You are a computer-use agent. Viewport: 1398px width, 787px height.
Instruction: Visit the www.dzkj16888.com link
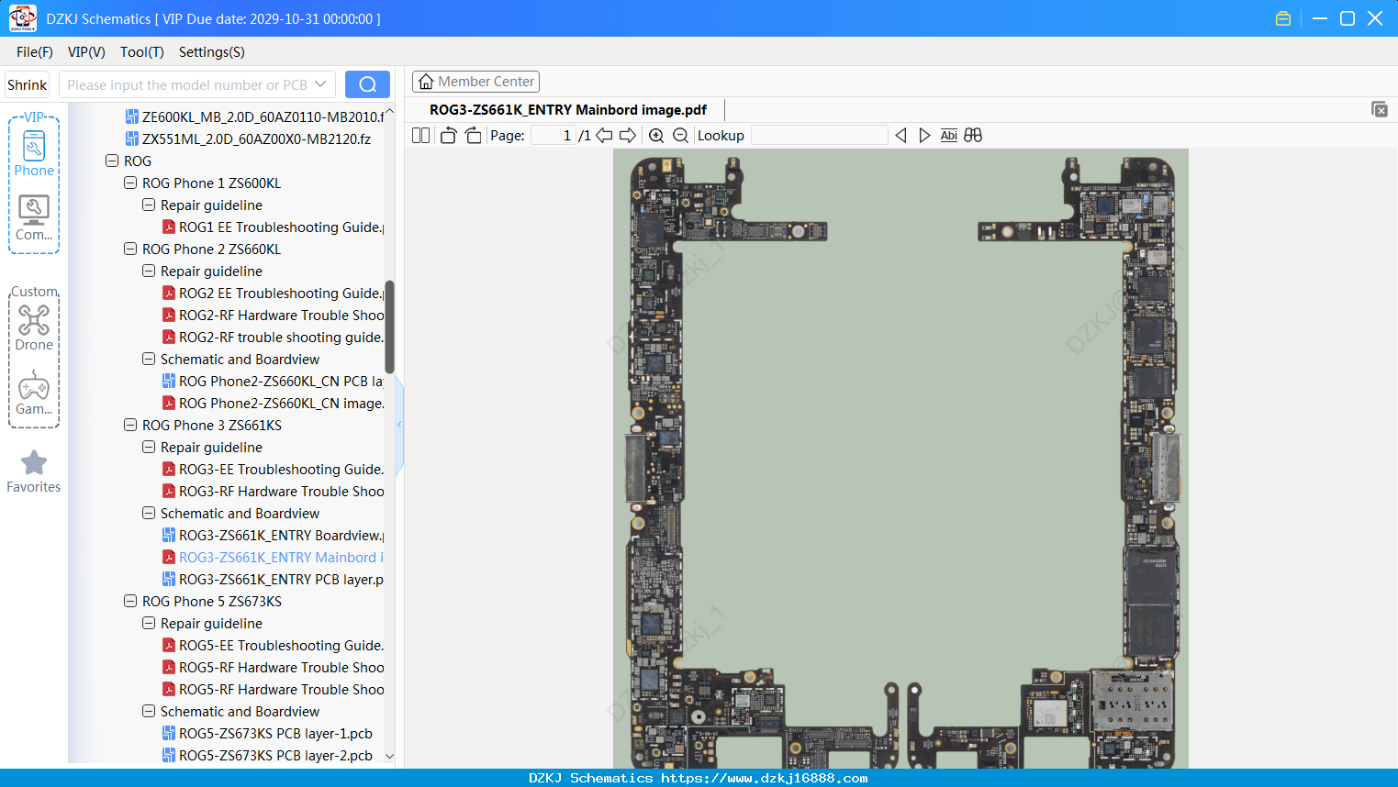pos(765,779)
